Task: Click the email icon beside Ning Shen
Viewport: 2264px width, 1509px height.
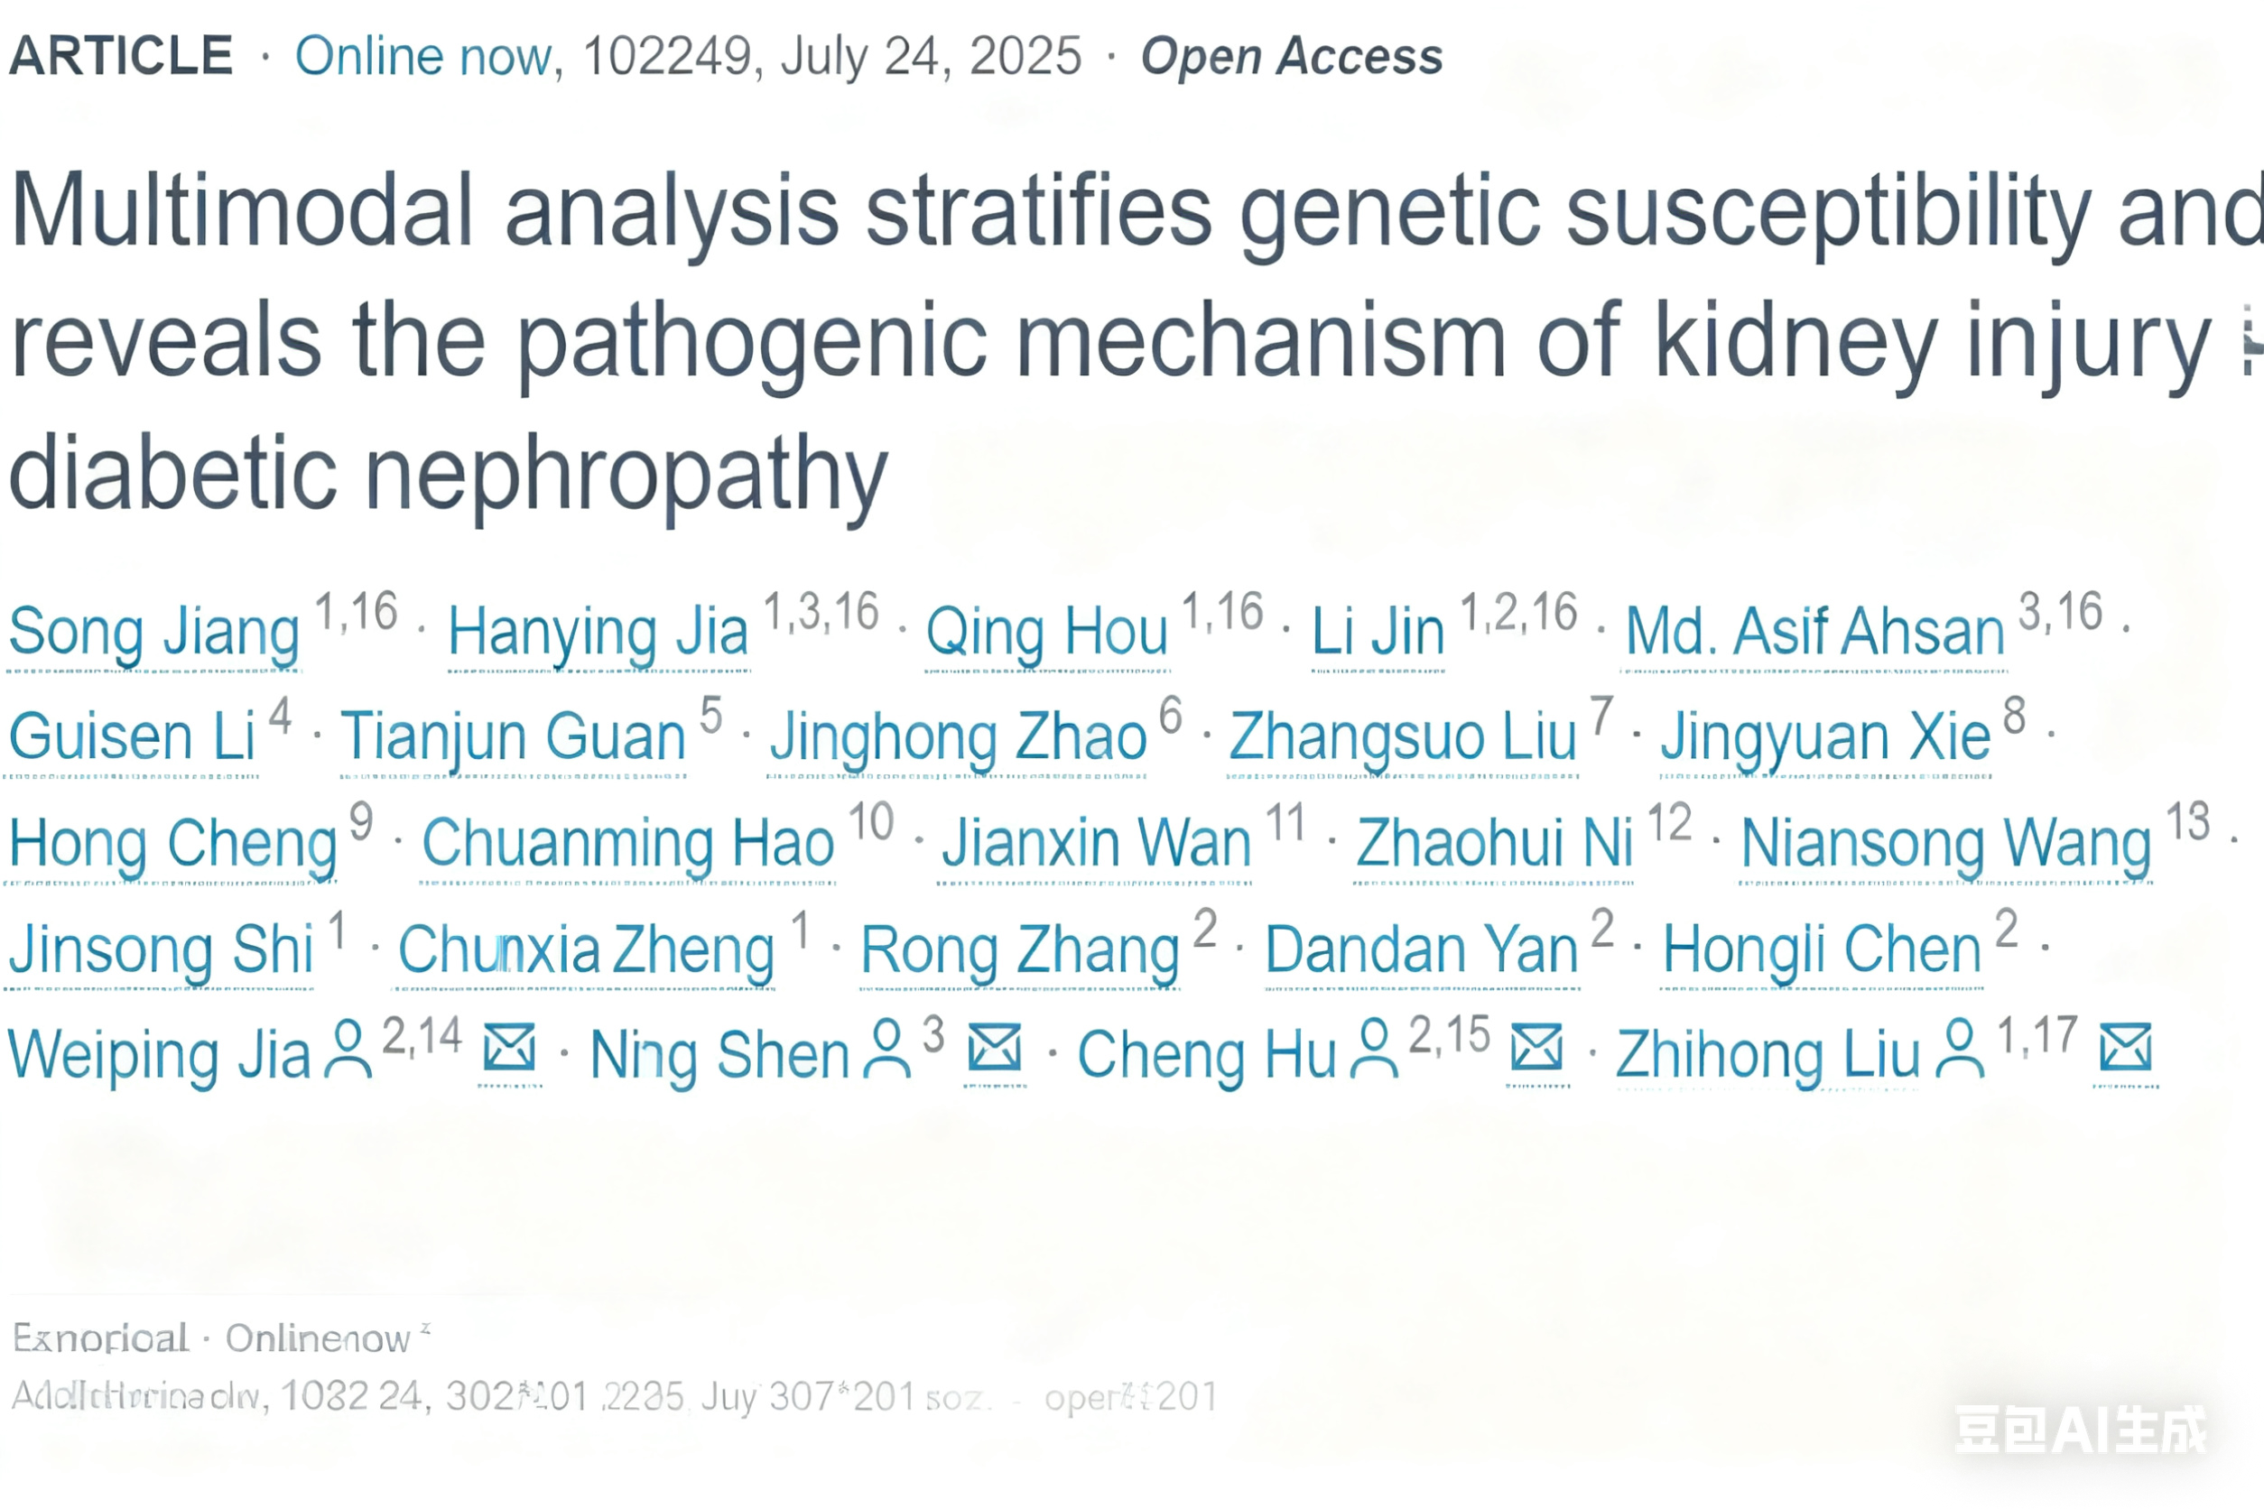Action: coord(995,1048)
